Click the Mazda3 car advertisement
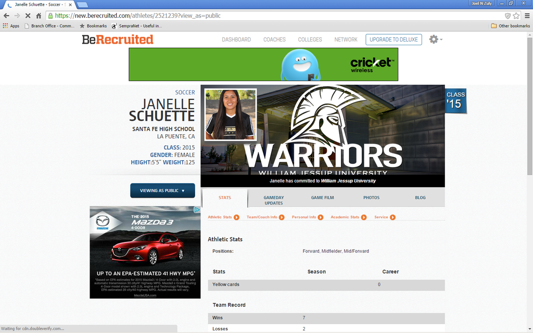Viewport: 533px width, 333px height. coord(145,252)
